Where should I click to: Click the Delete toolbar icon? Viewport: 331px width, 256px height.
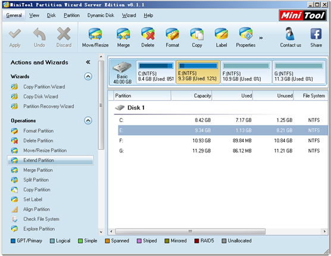[148, 34]
